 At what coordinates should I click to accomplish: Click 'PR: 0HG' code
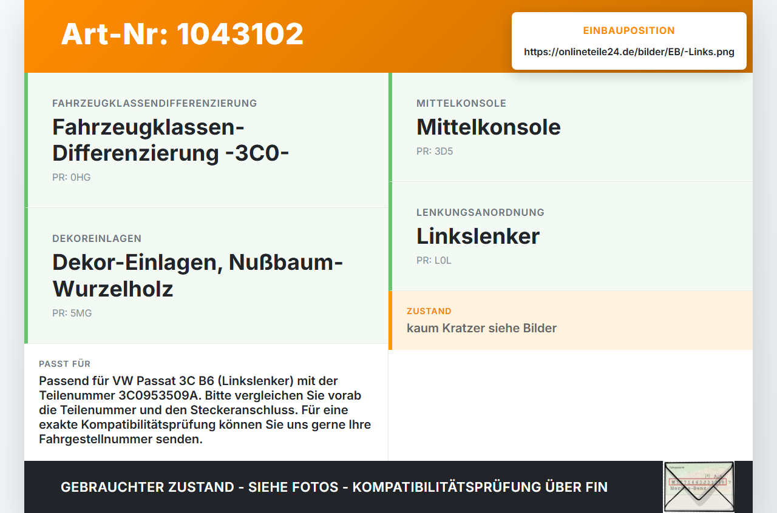pos(72,178)
